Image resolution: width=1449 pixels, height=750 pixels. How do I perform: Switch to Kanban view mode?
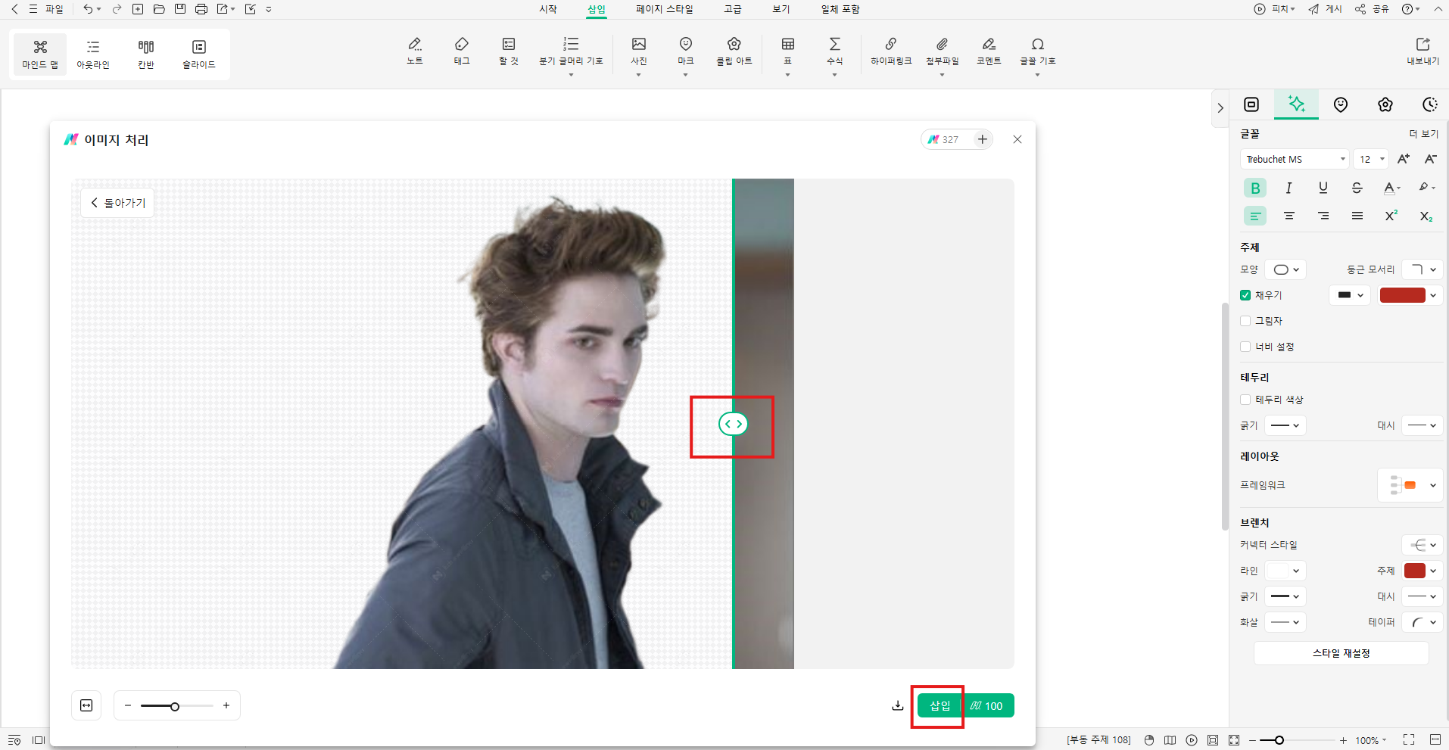[146, 54]
